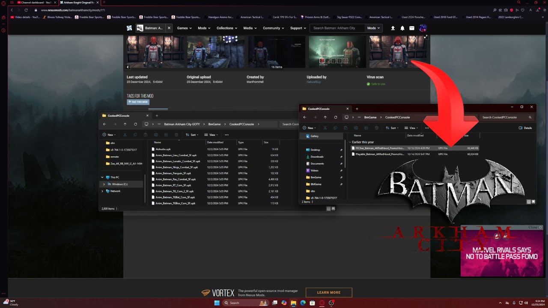Open See more menu in left Explorer
This screenshot has width=548, height=308.
226,135
